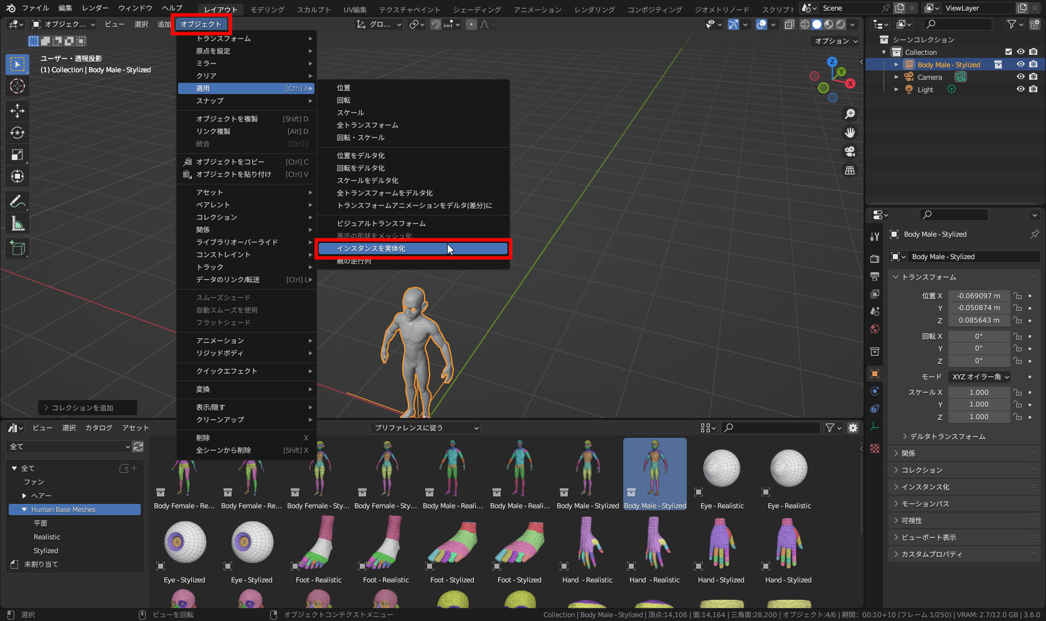Screen dimensions: 1046x621
Task: Uncheck the Collection exclude checkbox in the outliner
Action: click(1009, 52)
